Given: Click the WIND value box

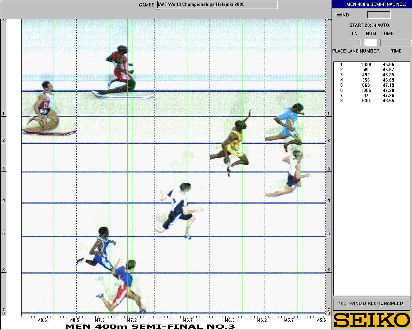Looking at the screenshot, I should 379,15.
